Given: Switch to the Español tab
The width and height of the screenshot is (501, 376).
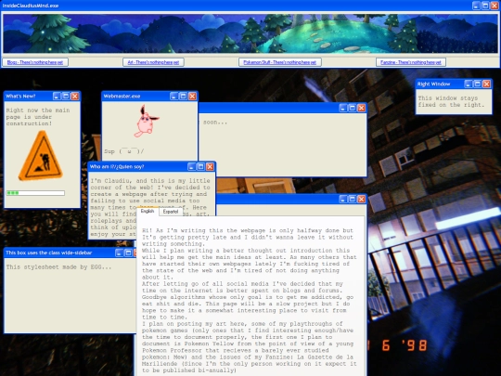Looking at the screenshot, I should click(x=171, y=212).
